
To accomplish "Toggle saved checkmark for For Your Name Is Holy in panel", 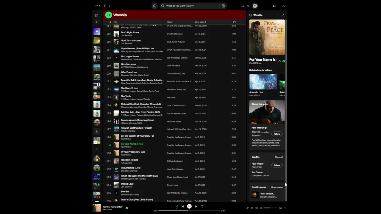I will 284,61.
